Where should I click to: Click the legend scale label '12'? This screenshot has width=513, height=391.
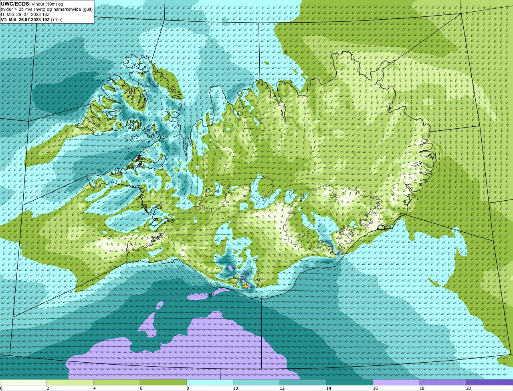click(282, 388)
